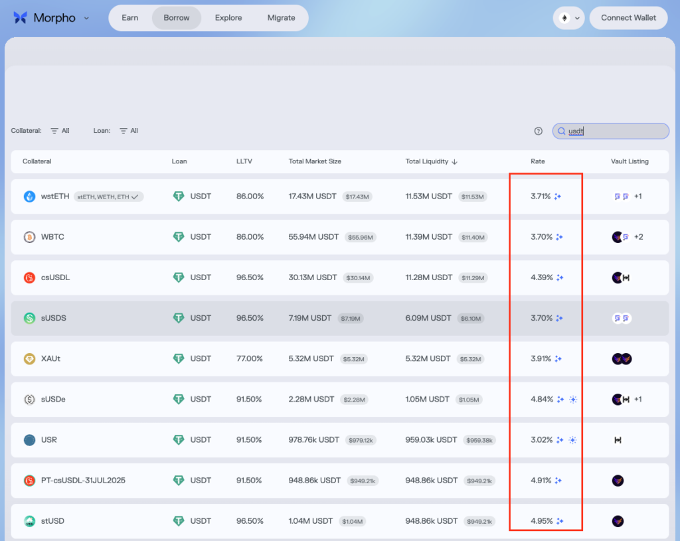Click the 11.28M USDT liquidity value
Screen dimensions: 680x541
click(x=428, y=277)
